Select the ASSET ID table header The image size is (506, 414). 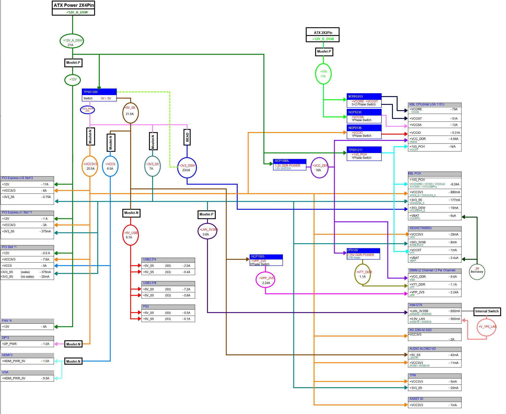point(435,399)
